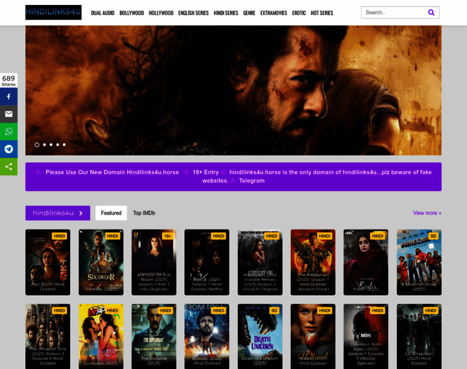Open A Minecraft Movie poster
Screen dimensions: 467x369
pyautogui.click(x=419, y=262)
